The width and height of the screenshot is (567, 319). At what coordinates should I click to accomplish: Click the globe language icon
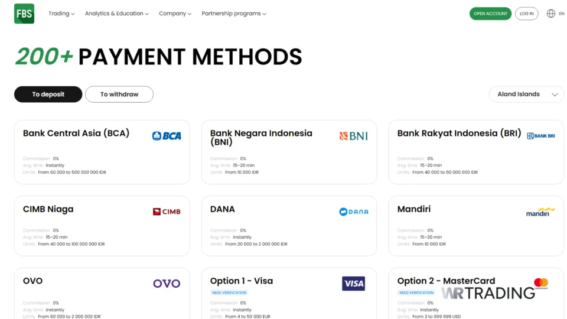point(550,14)
